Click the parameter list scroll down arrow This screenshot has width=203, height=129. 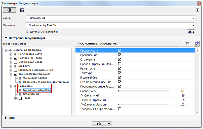pos(197,112)
